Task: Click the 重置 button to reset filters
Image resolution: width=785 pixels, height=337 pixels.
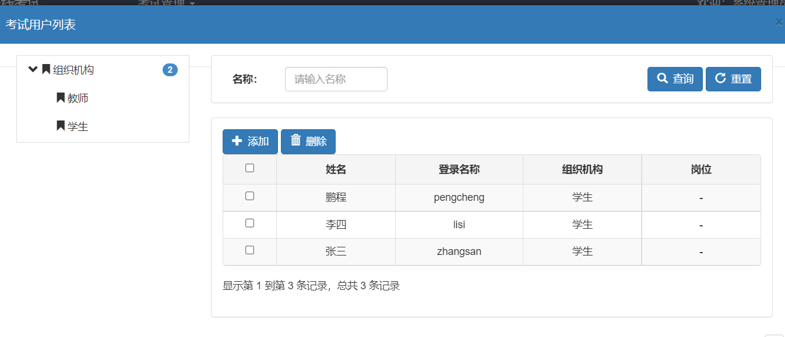Action: (x=733, y=79)
